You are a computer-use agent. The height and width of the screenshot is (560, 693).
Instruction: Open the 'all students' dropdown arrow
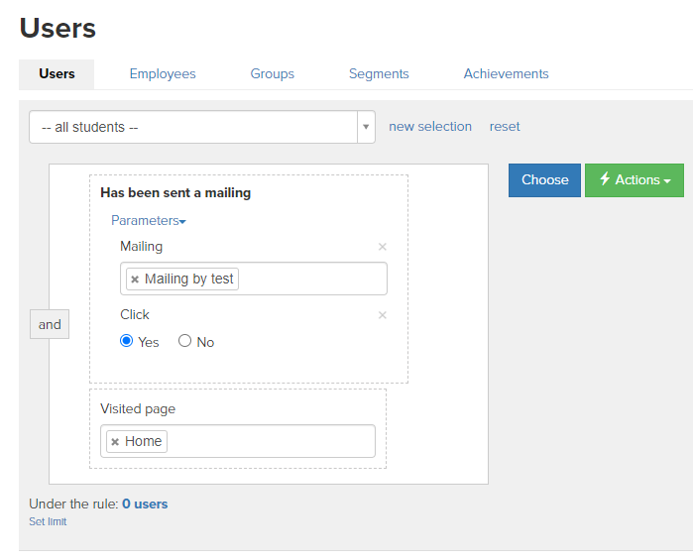[x=366, y=127]
